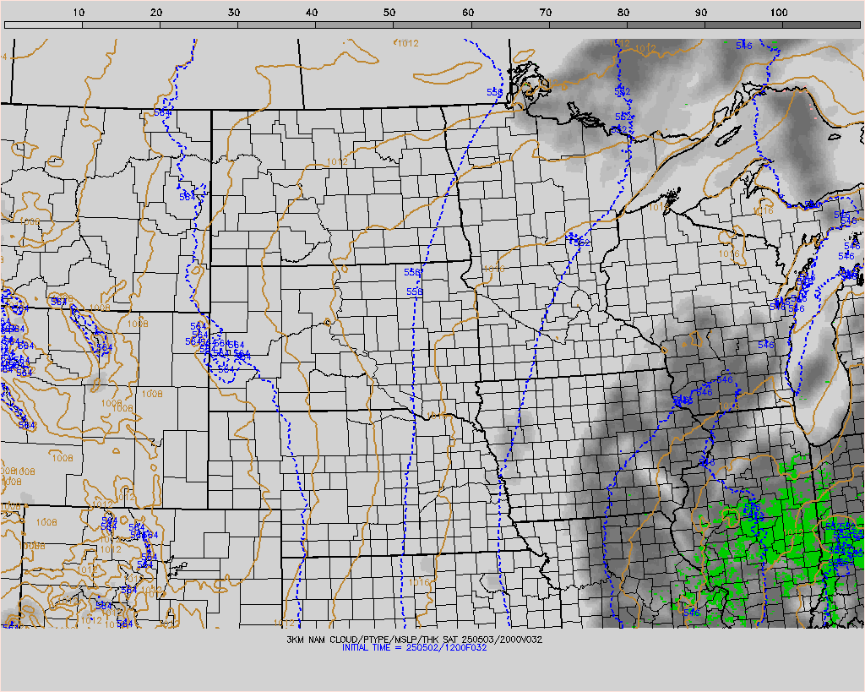This screenshot has width=865, height=692.
Task: Select the '40' cloud scale label
Action: click(x=312, y=13)
